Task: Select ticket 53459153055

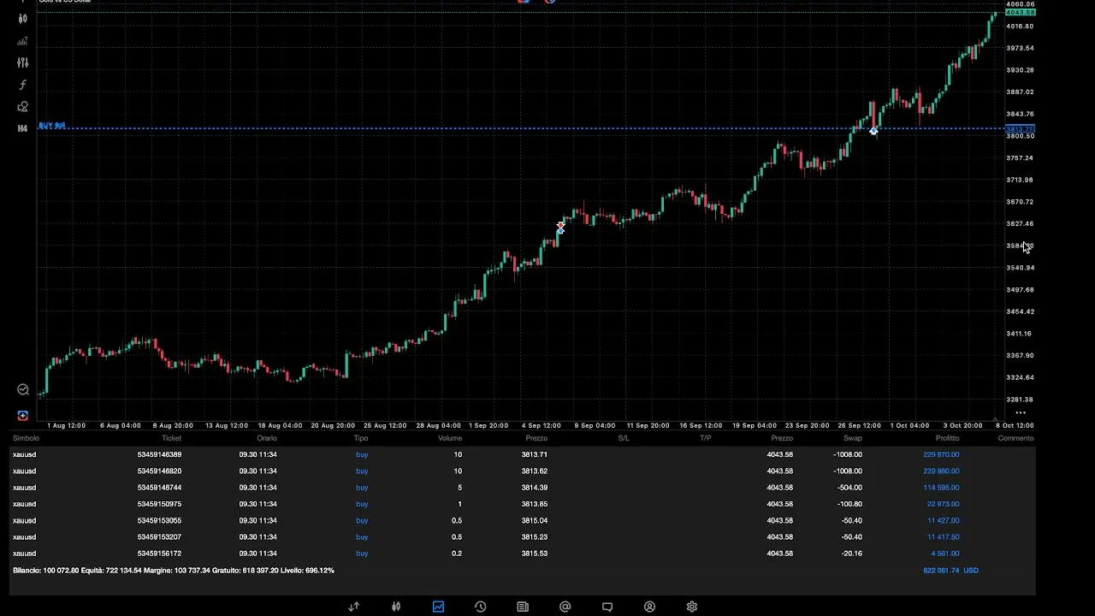Action: (x=159, y=520)
